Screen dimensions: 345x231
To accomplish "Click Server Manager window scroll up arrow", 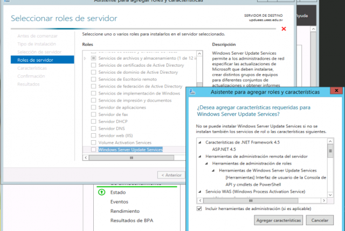I will [x=313, y=29].
